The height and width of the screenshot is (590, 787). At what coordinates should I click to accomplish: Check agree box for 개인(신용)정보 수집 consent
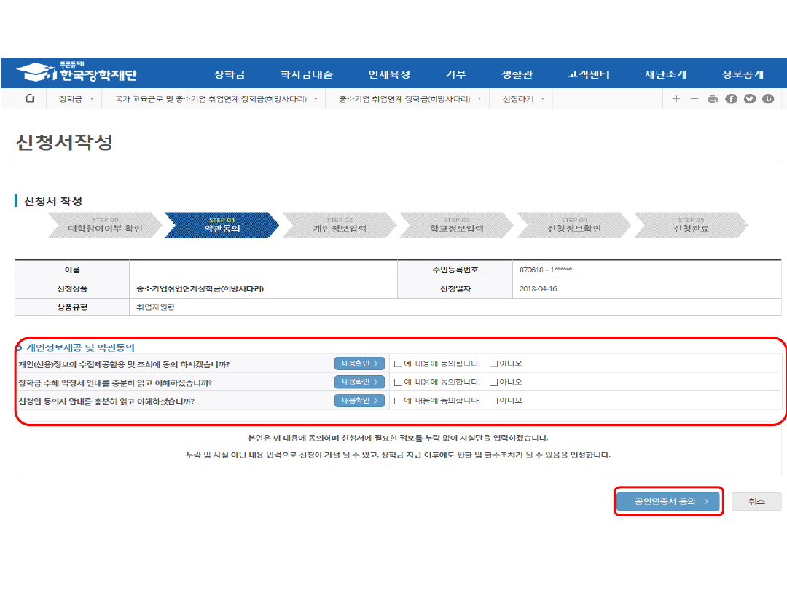click(x=398, y=363)
